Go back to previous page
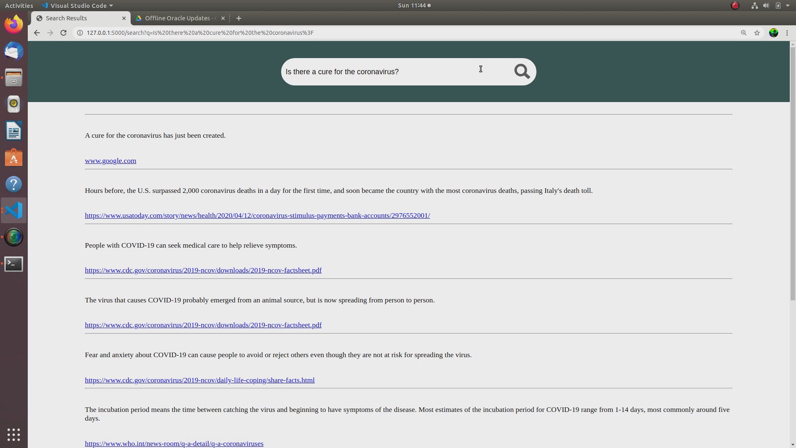 pos(37,33)
